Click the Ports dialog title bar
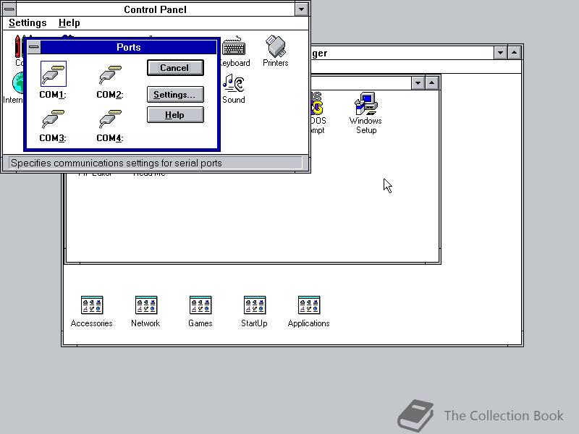 pyautogui.click(x=129, y=47)
